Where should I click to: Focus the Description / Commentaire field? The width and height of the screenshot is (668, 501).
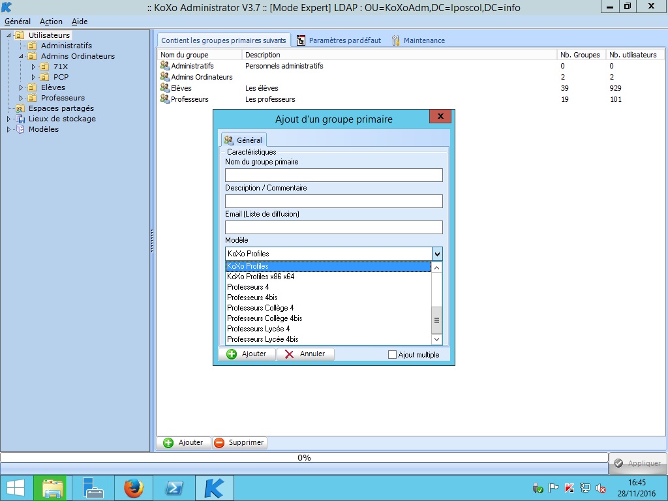(x=334, y=201)
